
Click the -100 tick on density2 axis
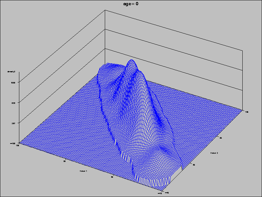pos(13,143)
